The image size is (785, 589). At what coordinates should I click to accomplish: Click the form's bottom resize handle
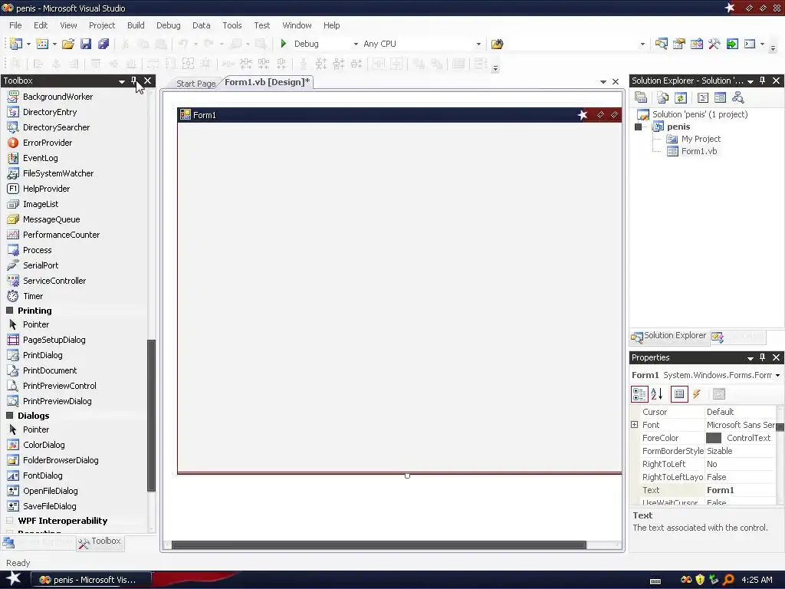408,475
